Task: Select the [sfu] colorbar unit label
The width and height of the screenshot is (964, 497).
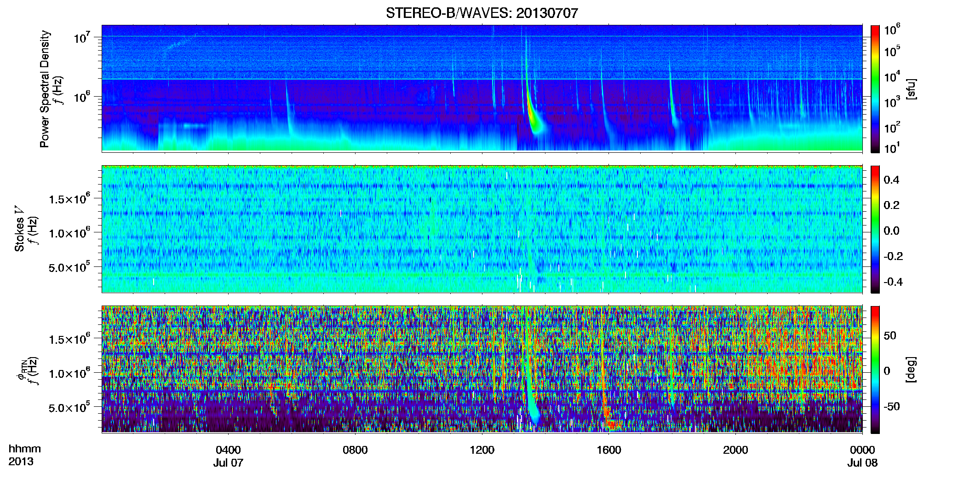Action: (x=911, y=89)
